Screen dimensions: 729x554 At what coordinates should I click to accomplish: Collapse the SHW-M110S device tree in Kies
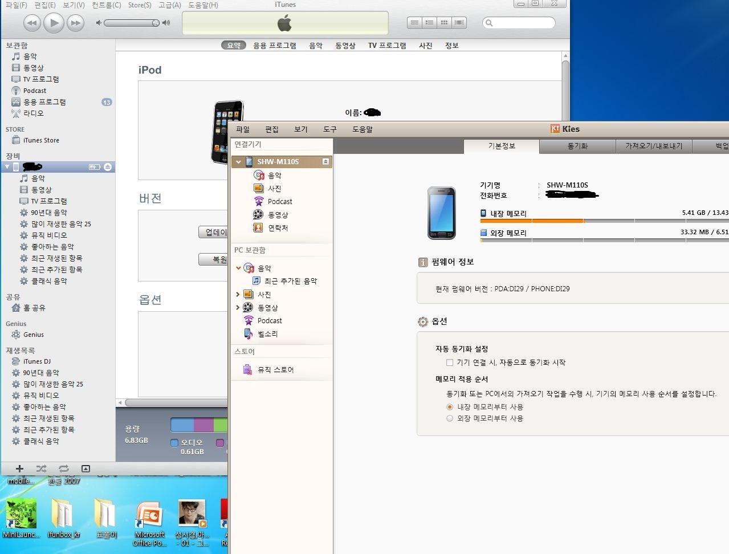coord(238,162)
